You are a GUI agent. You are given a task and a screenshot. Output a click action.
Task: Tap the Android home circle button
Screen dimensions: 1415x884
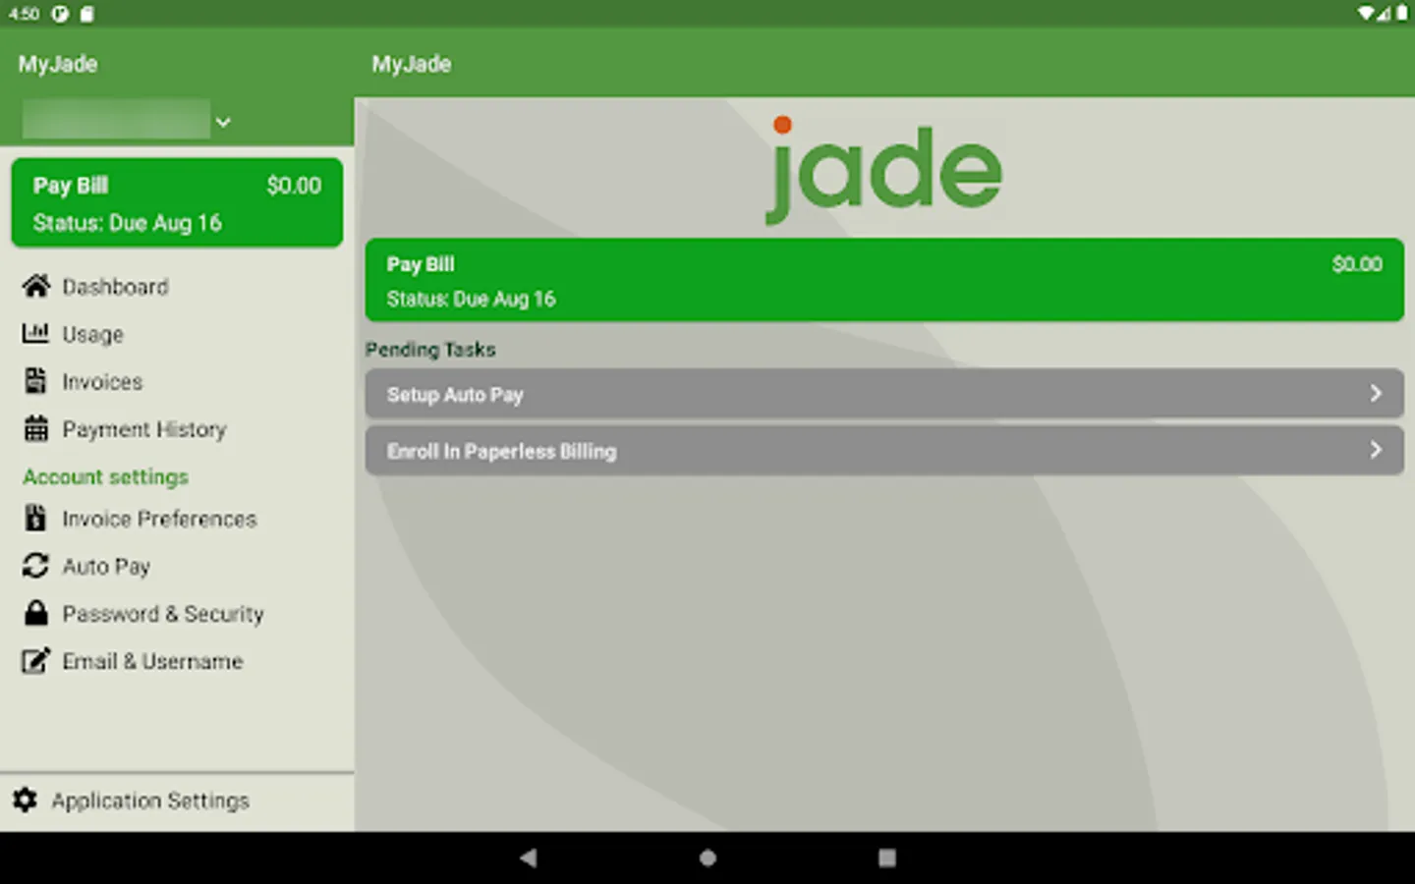(x=707, y=857)
